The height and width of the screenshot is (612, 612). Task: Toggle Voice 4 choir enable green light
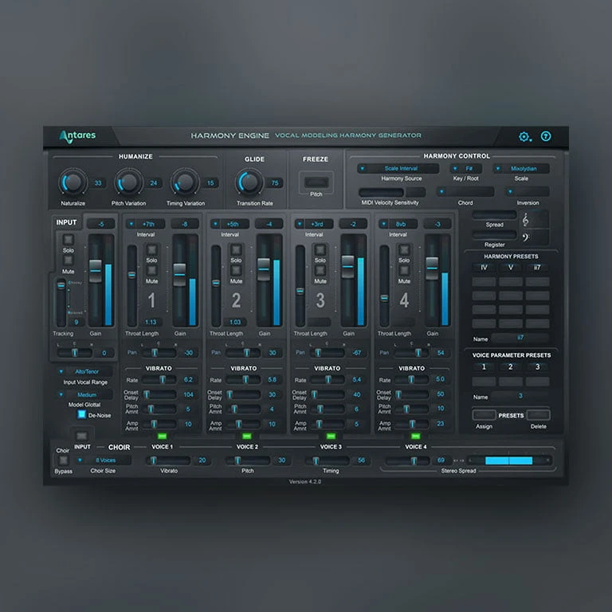416,436
